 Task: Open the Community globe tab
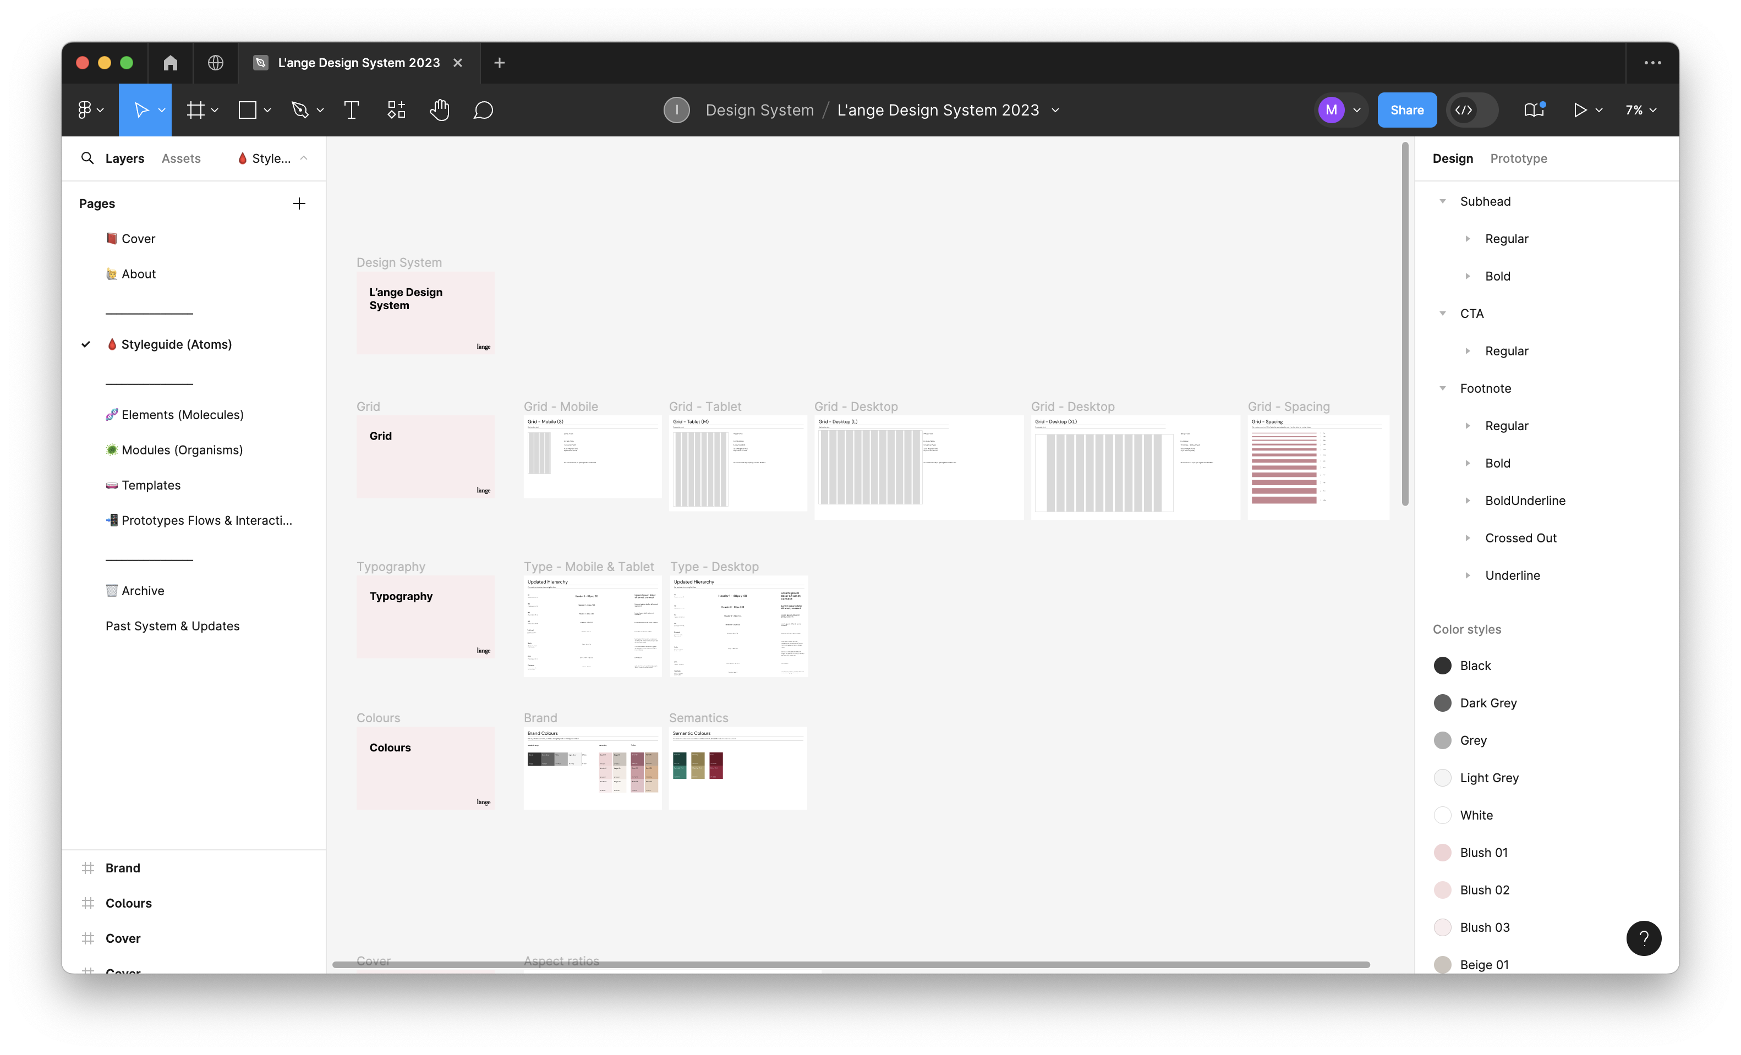tap(216, 63)
